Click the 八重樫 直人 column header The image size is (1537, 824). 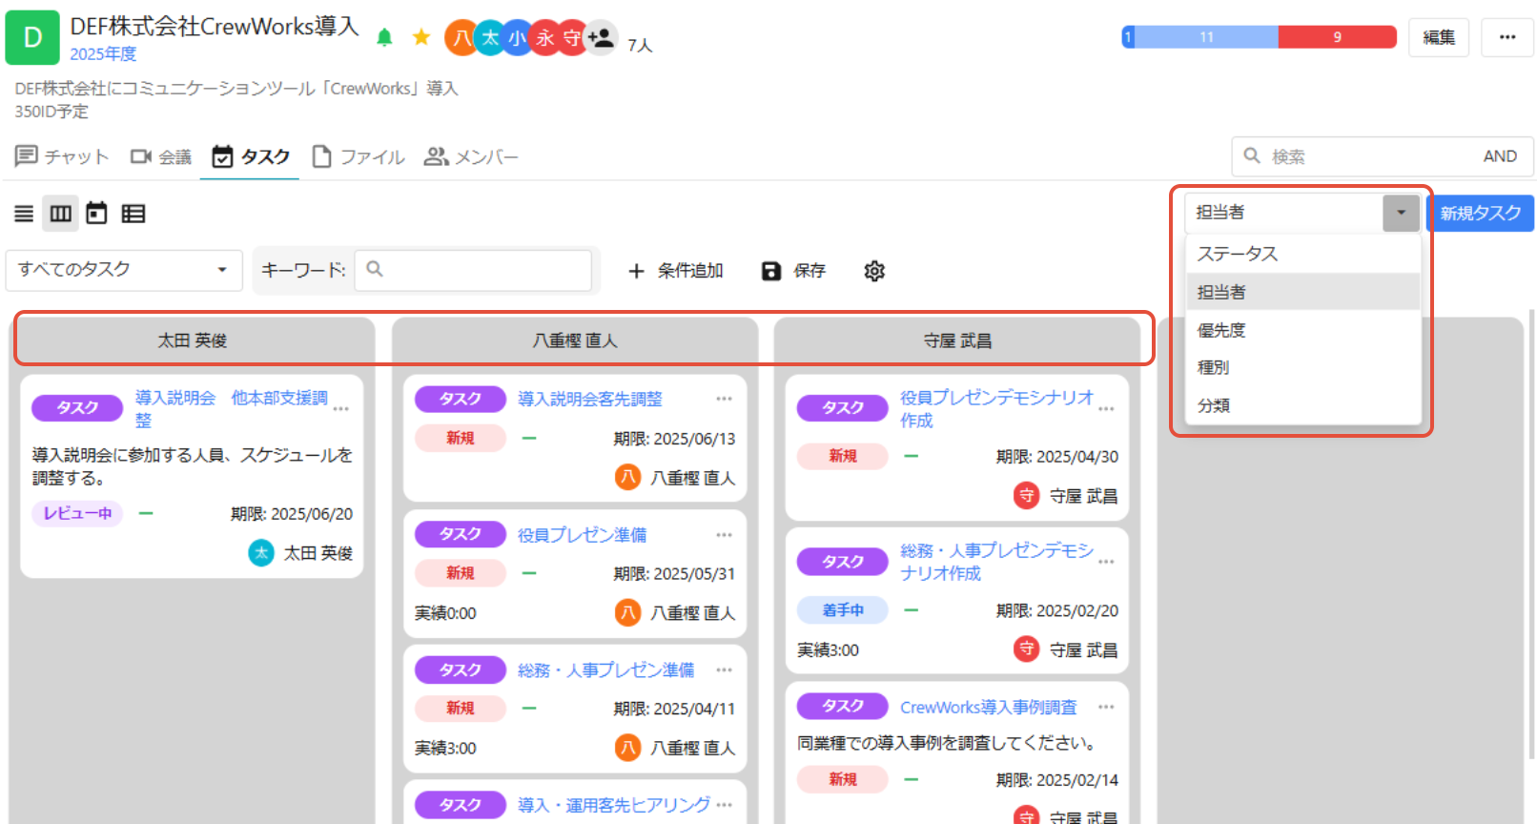pos(575,340)
